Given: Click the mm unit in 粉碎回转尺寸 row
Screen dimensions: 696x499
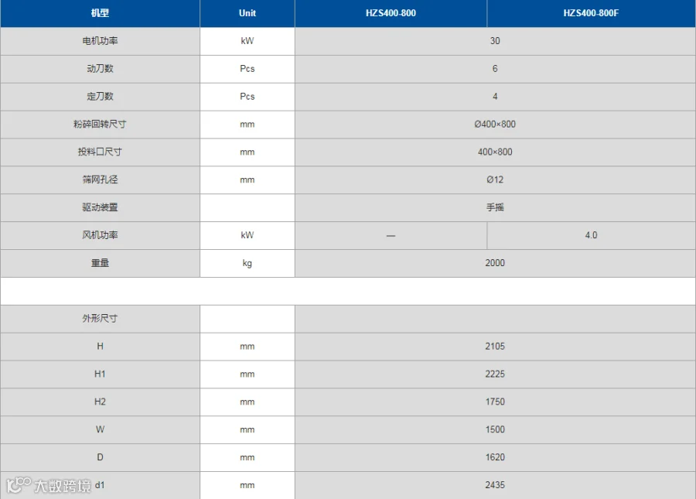Looking at the screenshot, I should tap(247, 125).
